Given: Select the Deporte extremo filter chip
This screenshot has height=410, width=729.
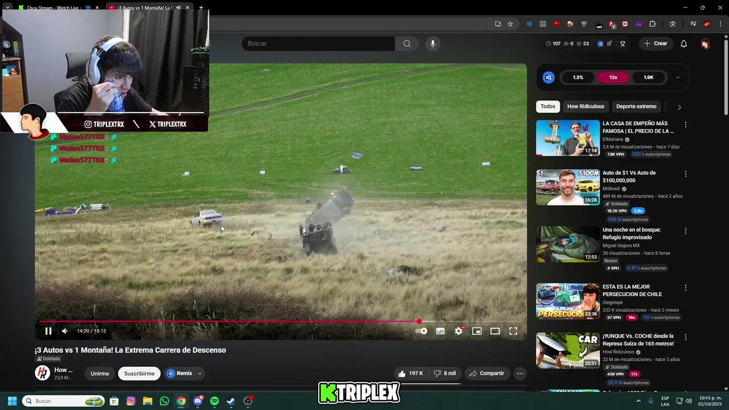Looking at the screenshot, I should pyautogui.click(x=636, y=106).
